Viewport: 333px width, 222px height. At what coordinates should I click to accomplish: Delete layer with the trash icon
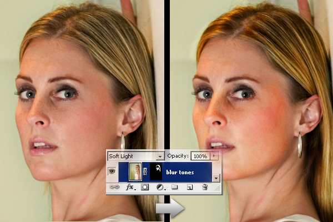coord(205,187)
